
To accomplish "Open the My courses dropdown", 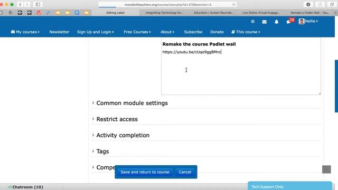I will tap(25, 32).
